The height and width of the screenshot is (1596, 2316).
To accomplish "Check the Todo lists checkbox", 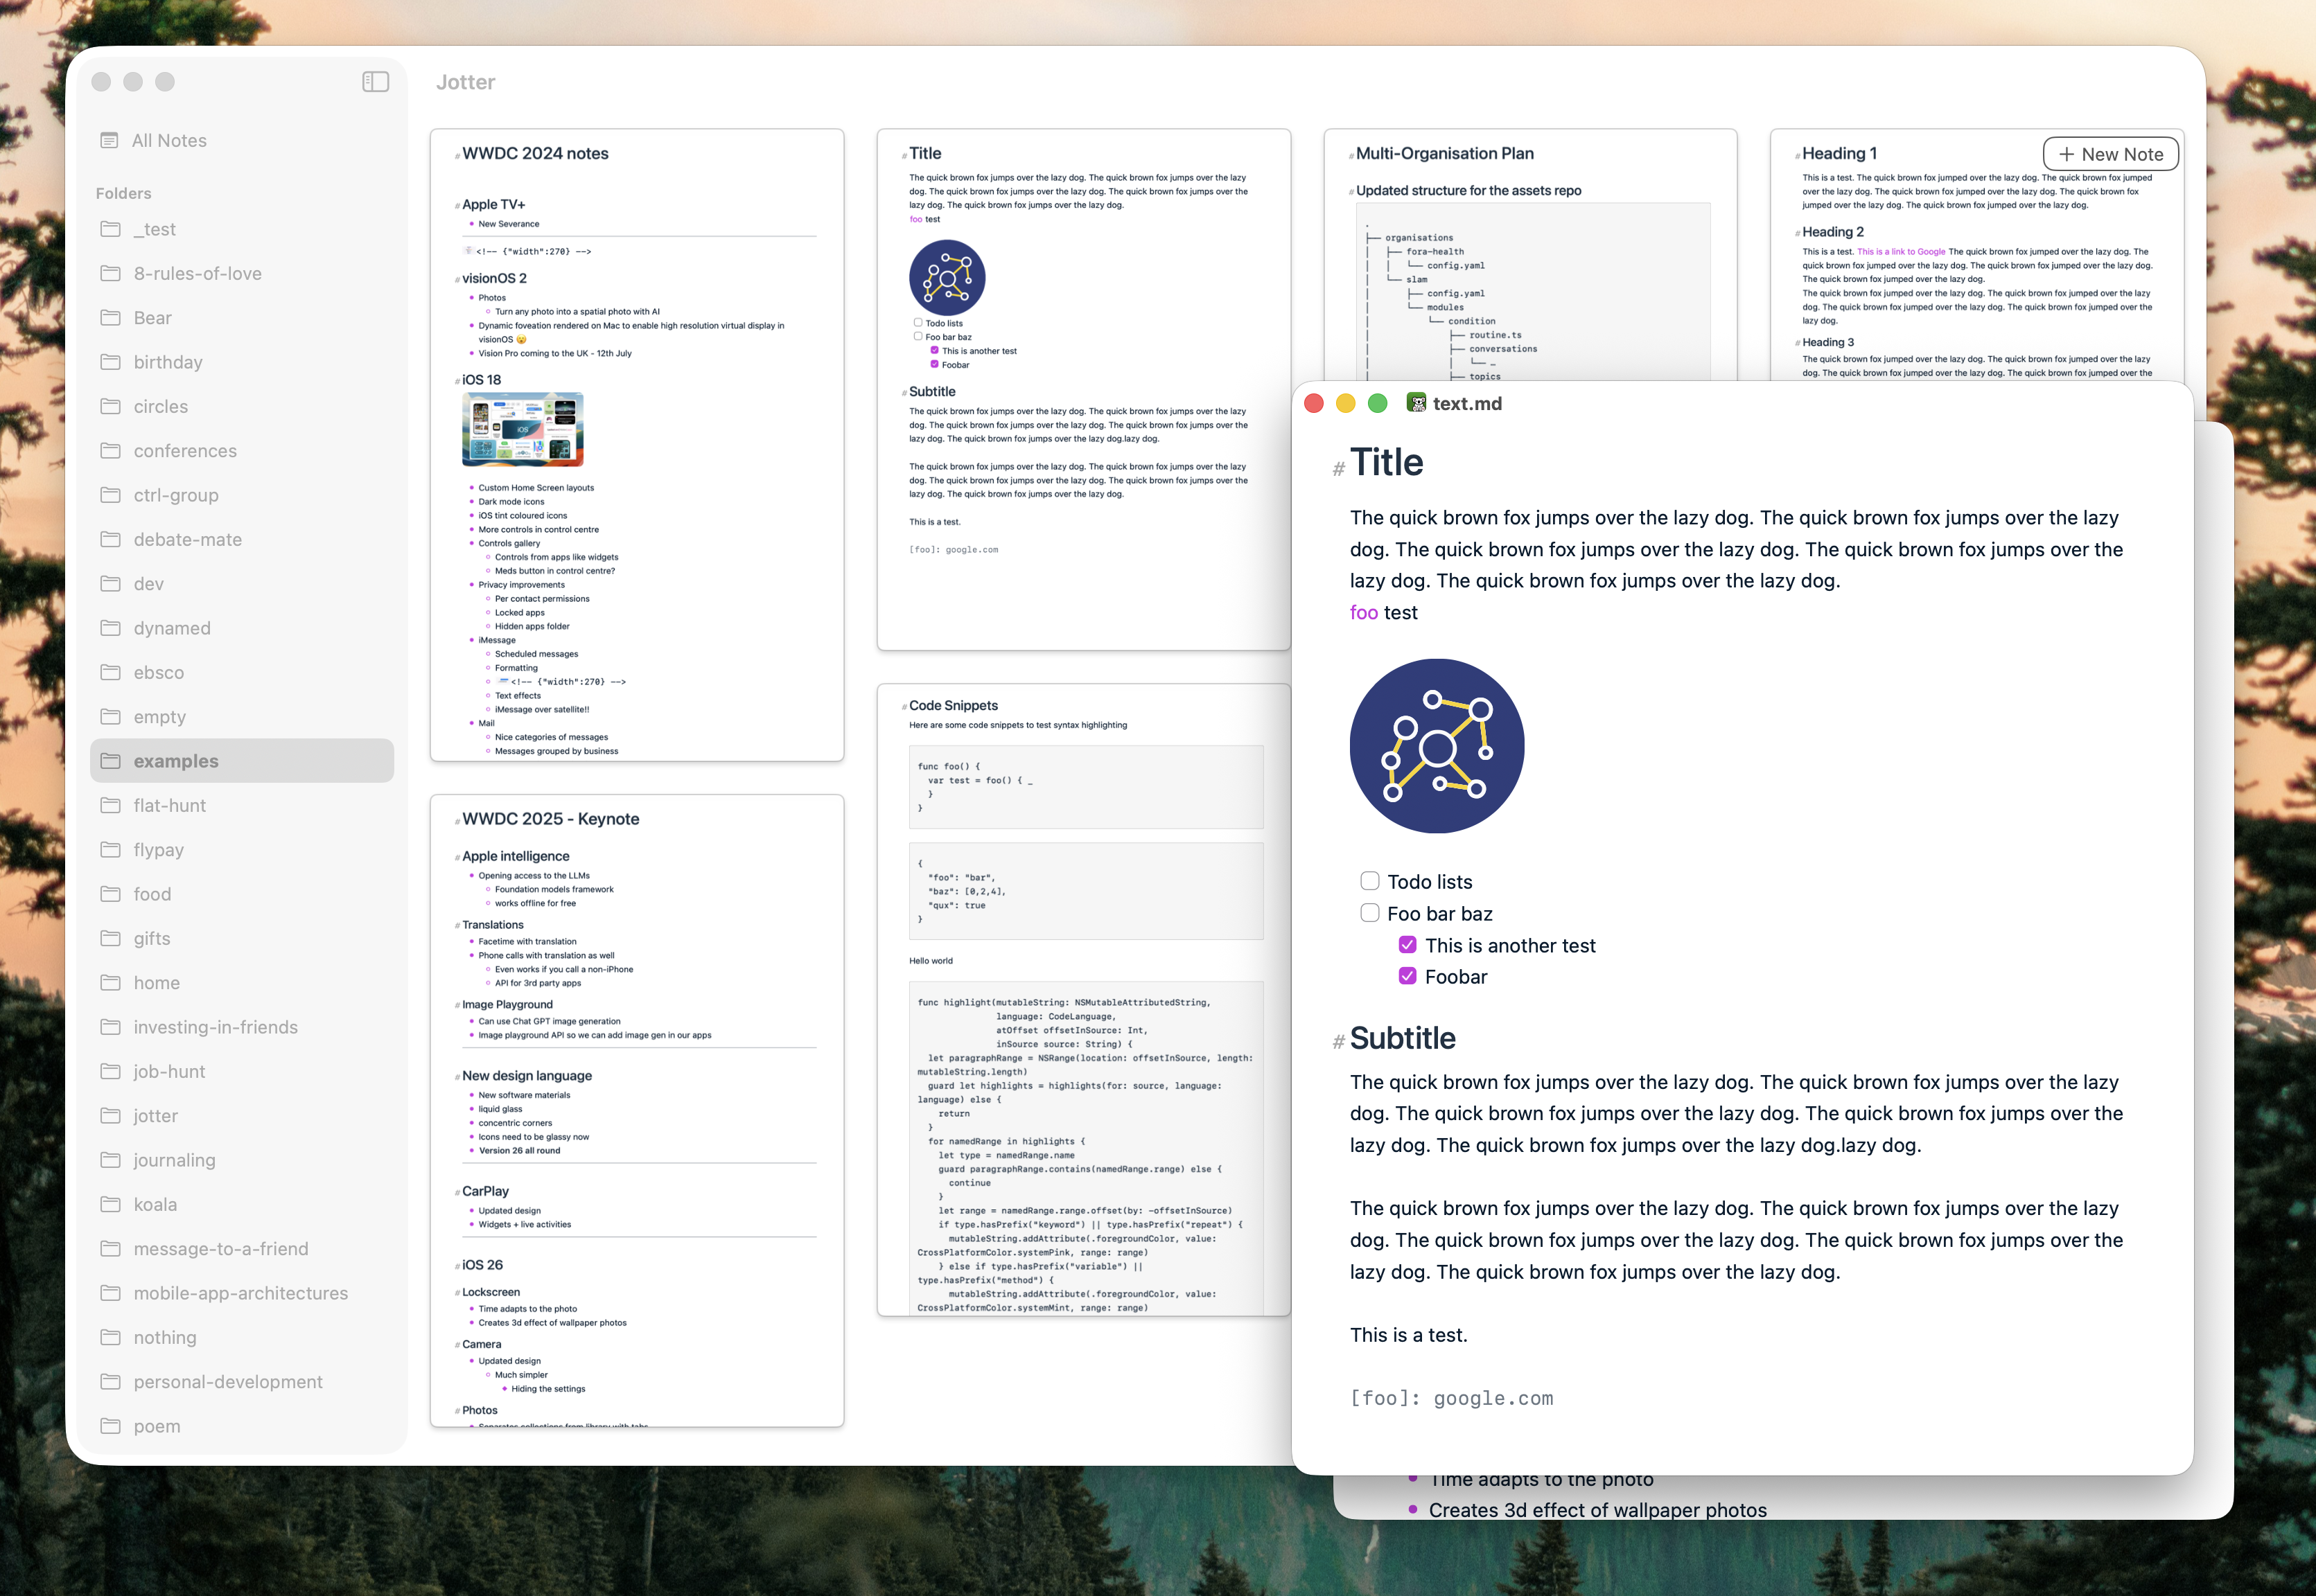I will pyautogui.click(x=1369, y=881).
